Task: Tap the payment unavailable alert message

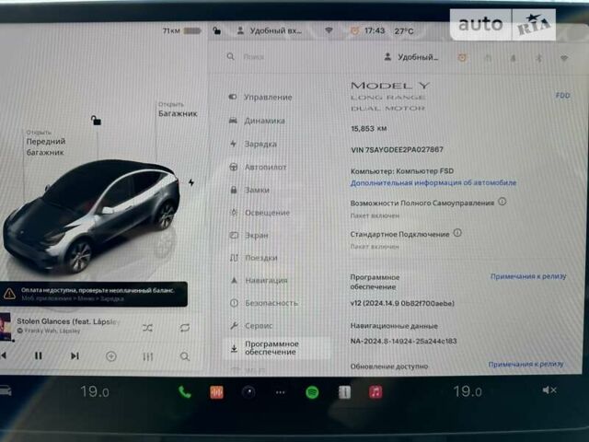Action: tap(94, 294)
